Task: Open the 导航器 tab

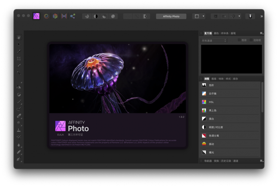Action: 208,161
